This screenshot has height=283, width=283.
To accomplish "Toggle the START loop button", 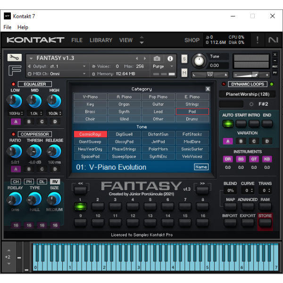I will coord(241,124).
